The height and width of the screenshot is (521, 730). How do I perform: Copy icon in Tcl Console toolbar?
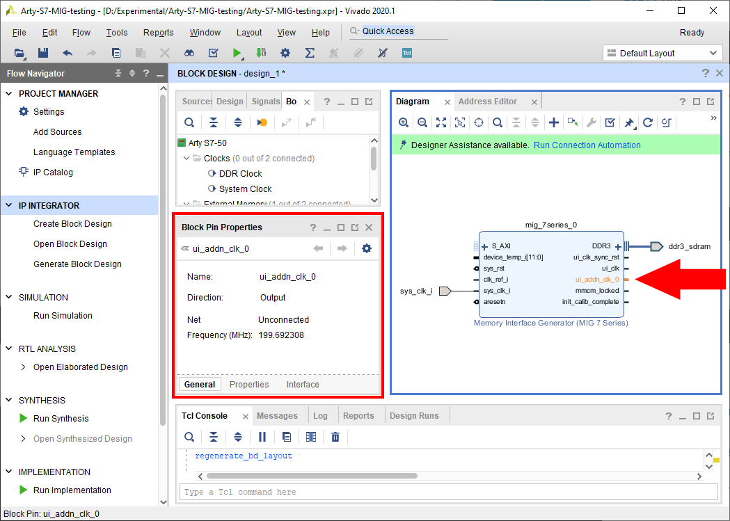287,437
